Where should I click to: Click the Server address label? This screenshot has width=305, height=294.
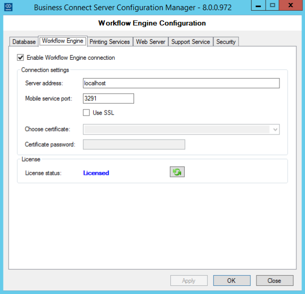[44, 83]
